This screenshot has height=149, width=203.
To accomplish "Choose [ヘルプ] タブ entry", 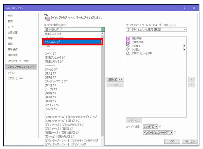I will click(x=73, y=109).
